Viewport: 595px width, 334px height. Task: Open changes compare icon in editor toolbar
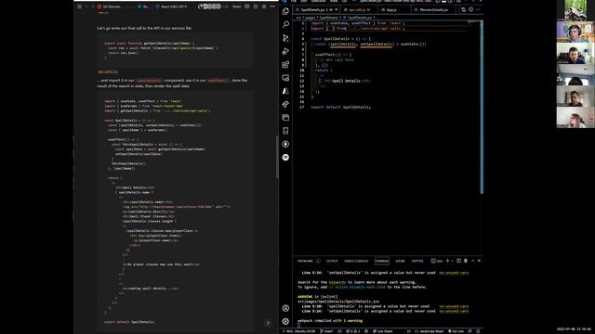(463, 10)
